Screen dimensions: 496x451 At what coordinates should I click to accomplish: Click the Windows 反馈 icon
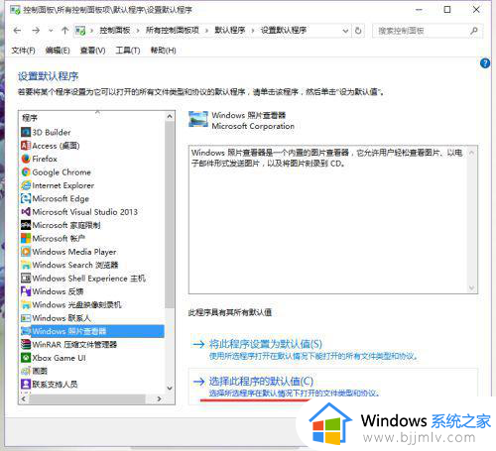(26, 291)
